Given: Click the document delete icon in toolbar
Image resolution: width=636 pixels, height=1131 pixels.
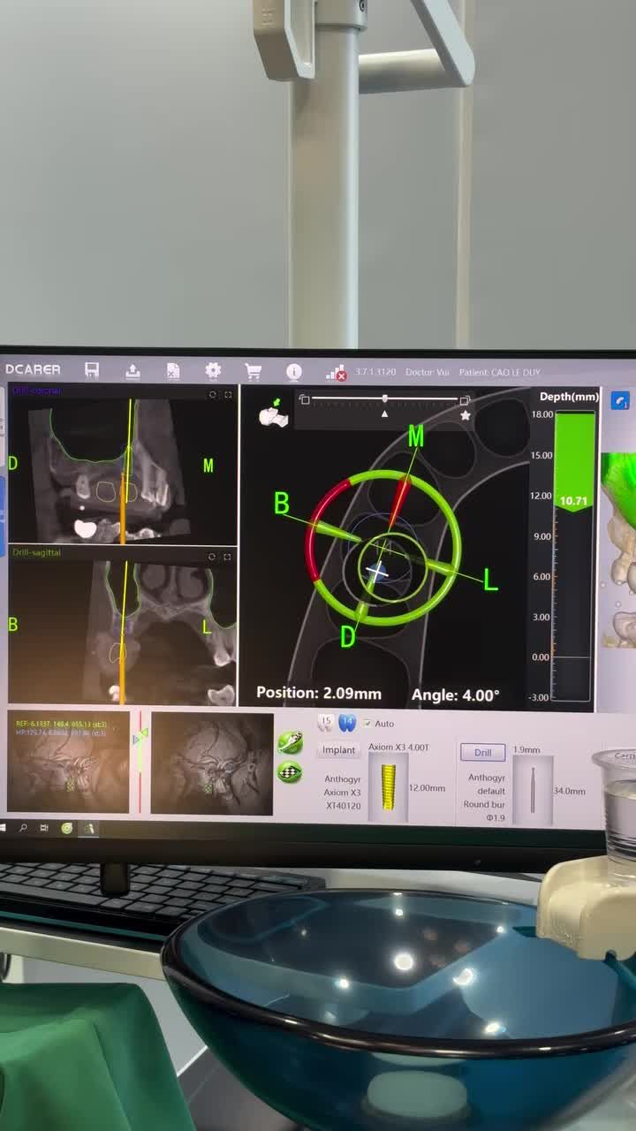Looking at the screenshot, I should [x=173, y=371].
